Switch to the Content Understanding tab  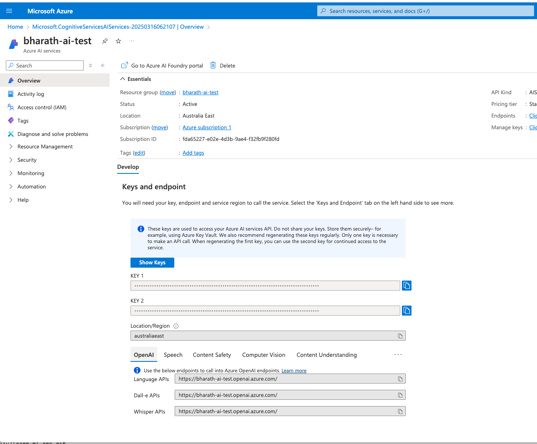tap(326, 355)
